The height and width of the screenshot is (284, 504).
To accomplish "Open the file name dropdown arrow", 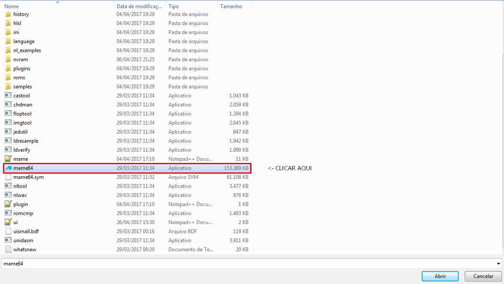I will 498,264.
